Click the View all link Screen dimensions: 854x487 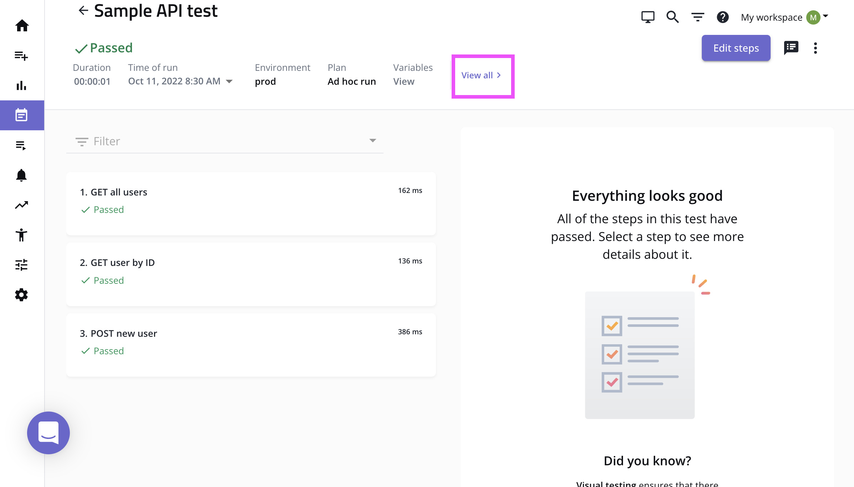point(482,75)
